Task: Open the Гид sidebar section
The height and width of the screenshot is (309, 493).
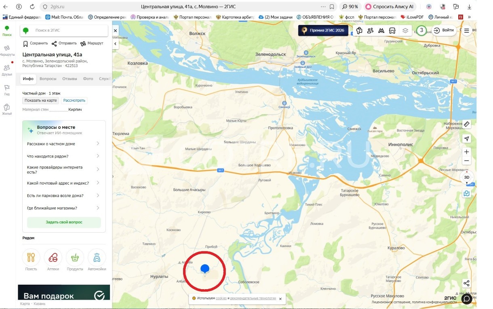Action: click(7, 90)
